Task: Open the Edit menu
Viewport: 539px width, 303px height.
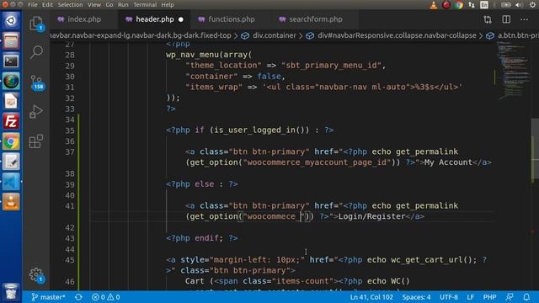Action: [47, 5]
